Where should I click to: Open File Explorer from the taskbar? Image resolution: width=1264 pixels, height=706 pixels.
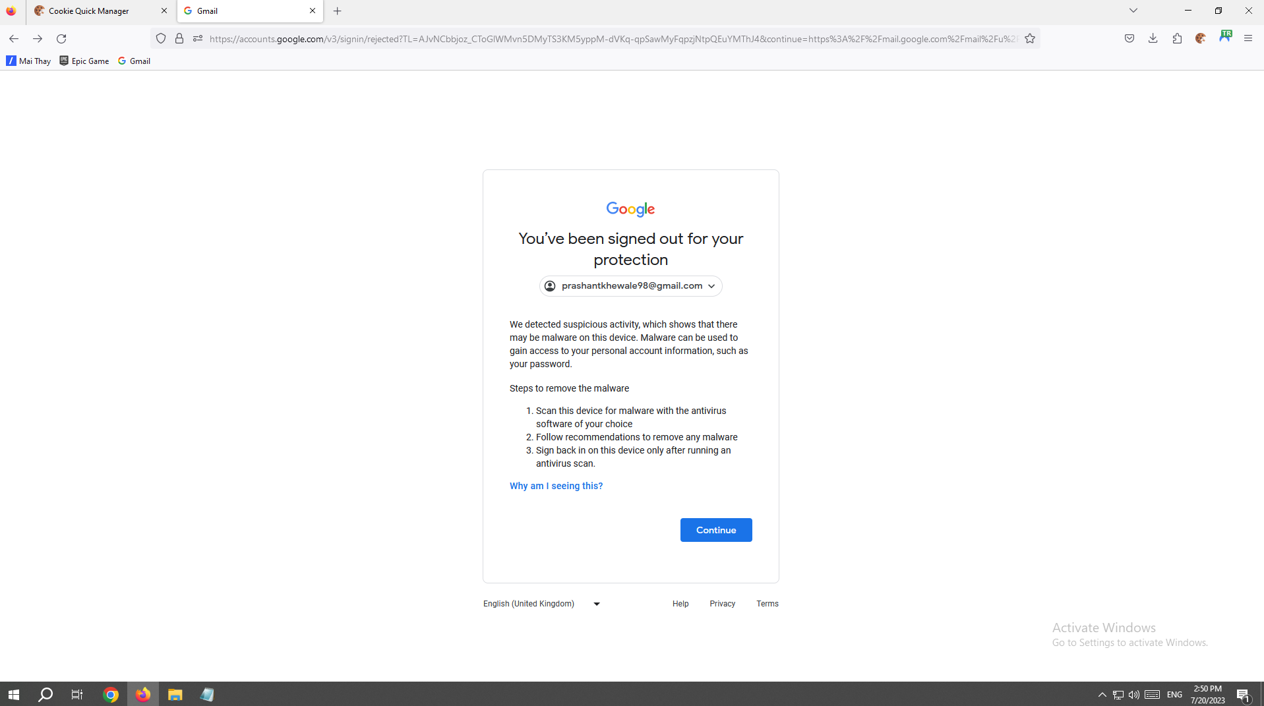coord(175,694)
